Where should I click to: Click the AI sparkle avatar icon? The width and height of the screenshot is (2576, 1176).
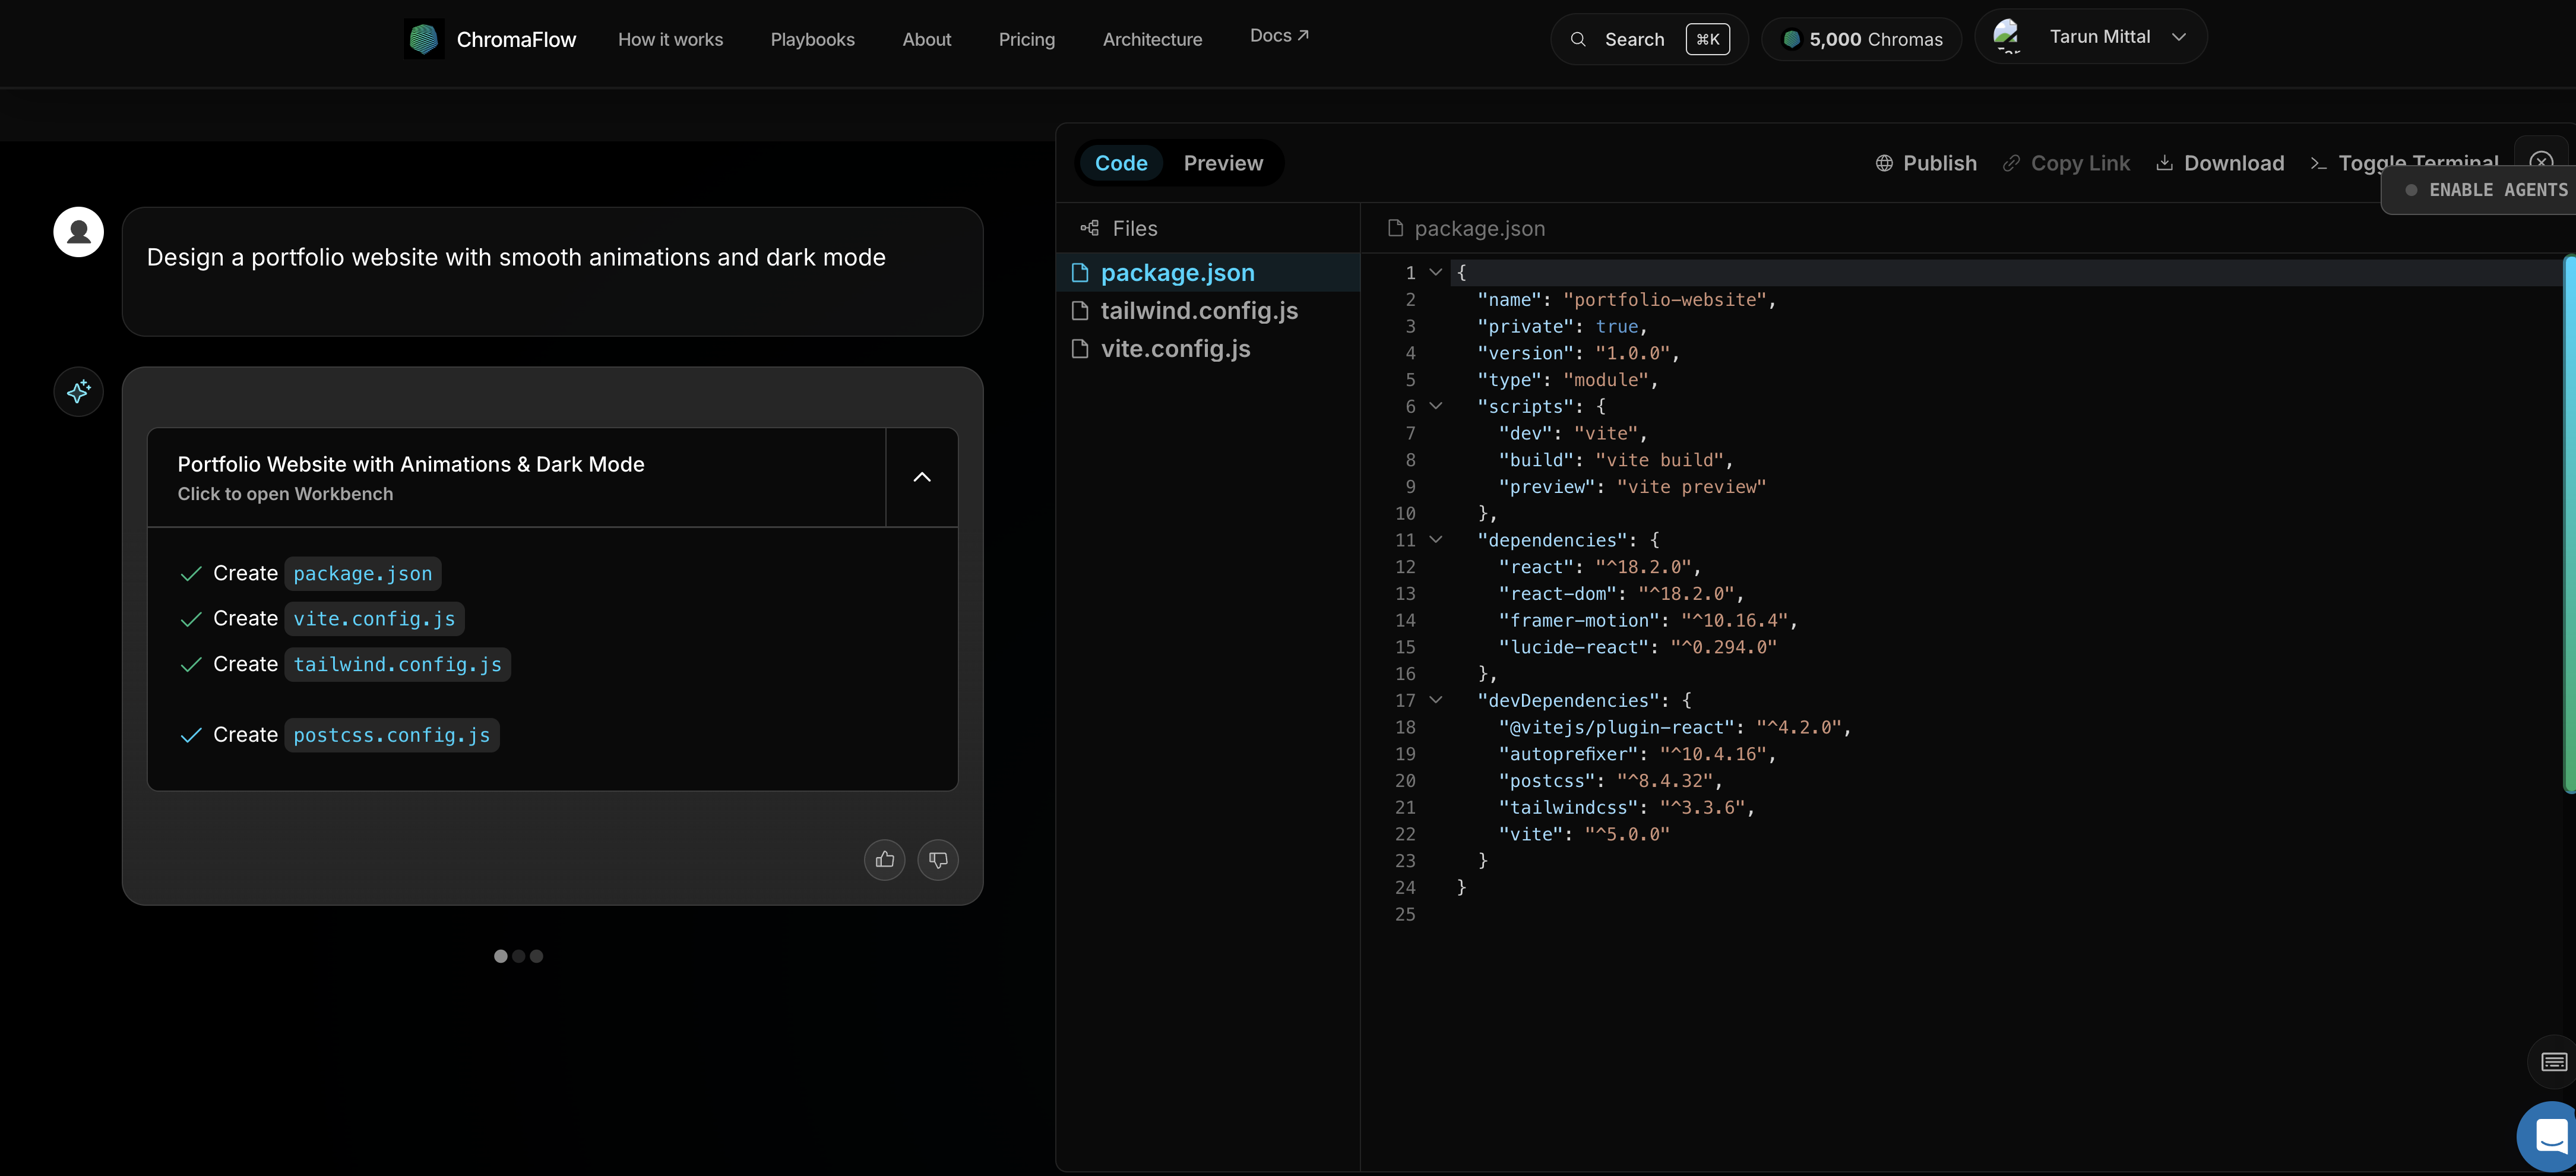[x=79, y=391]
